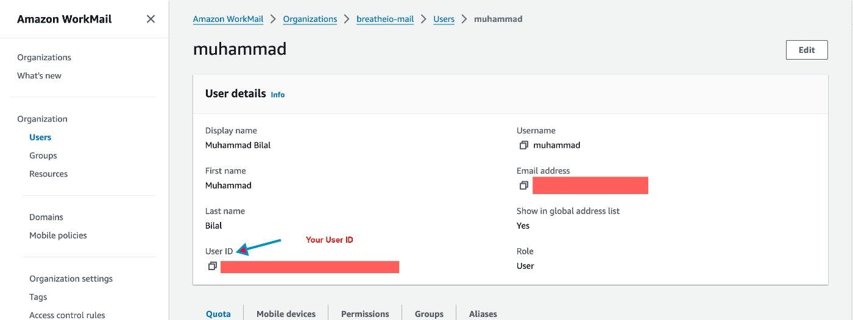
Task: Open the Info link beside User details
Action: point(278,95)
